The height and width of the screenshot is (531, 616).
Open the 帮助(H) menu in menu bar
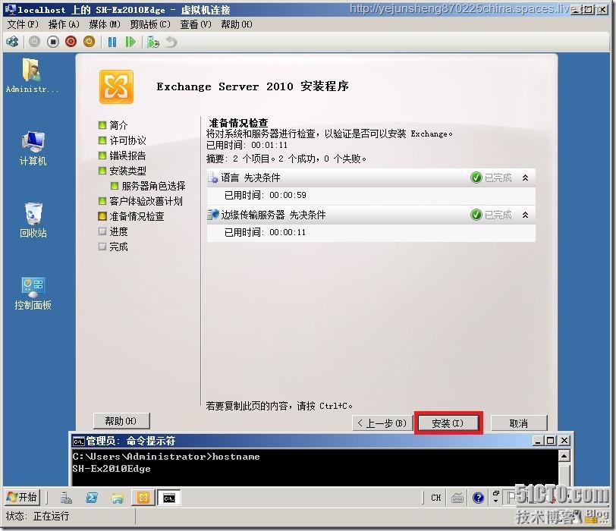coord(237,25)
